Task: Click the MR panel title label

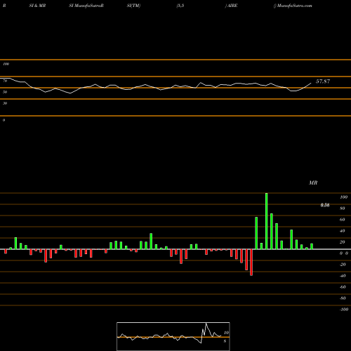Action: pyautogui.click(x=313, y=183)
